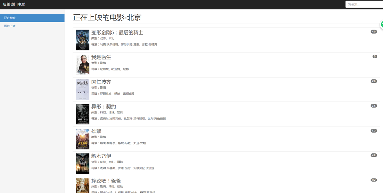Click the director line starting 汤姆·克鲁斯
383x193 pixels.
[123, 168]
